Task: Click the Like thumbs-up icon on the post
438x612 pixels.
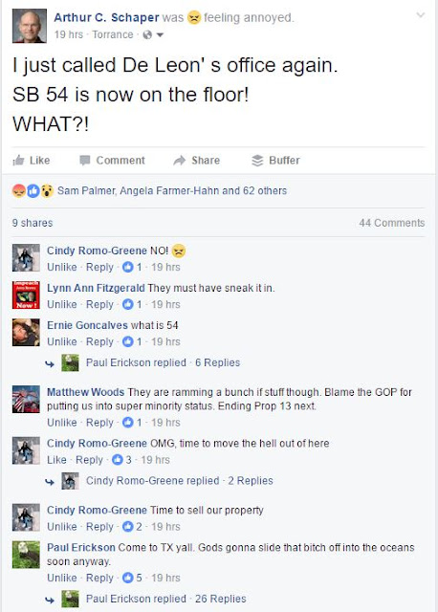Action: (18, 160)
